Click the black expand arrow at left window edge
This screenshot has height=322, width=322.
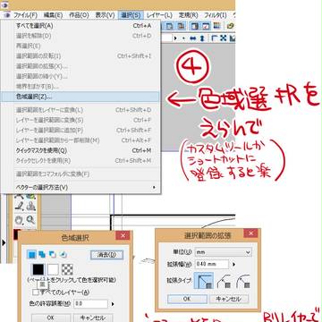[4, 242]
